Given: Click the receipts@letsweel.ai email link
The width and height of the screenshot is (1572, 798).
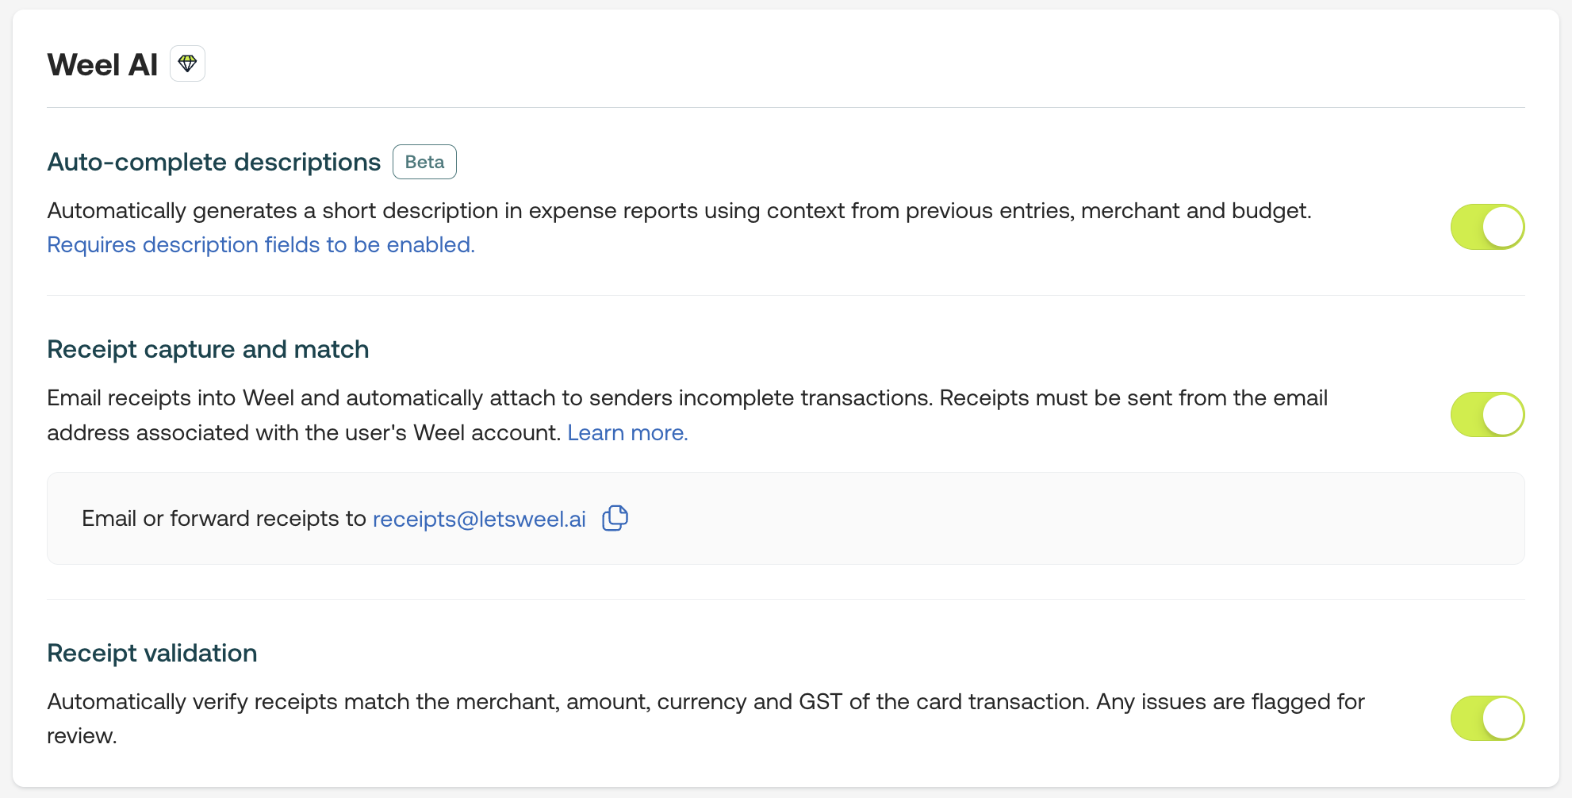Looking at the screenshot, I should click(479, 519).
